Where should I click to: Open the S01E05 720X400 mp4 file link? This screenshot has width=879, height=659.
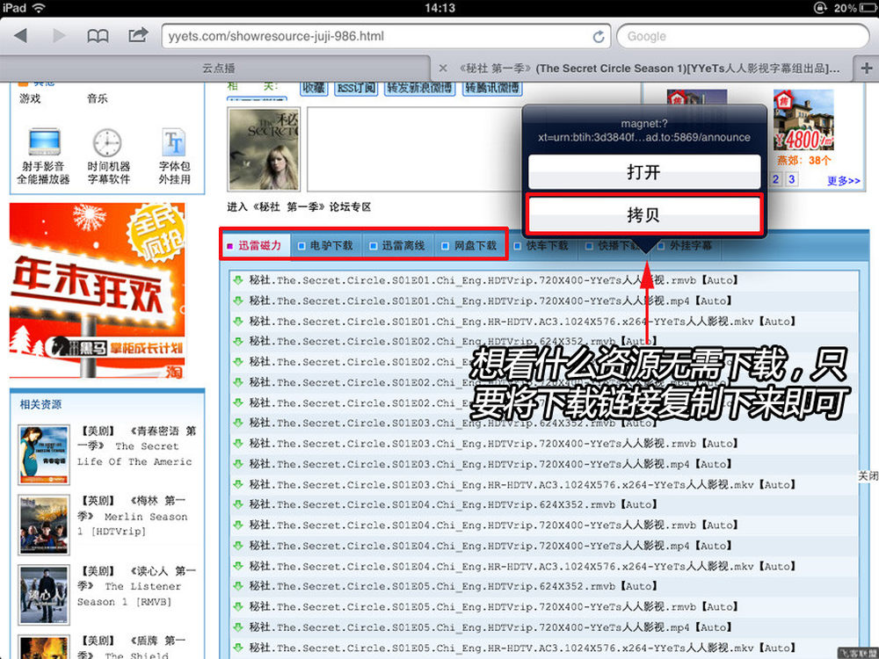pos(490,627)
